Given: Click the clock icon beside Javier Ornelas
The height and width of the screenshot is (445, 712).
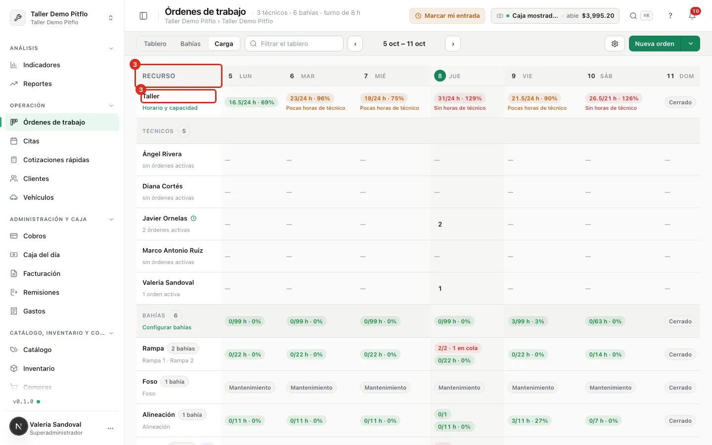Looking at the screenshot, I should [x=194, y=218].
